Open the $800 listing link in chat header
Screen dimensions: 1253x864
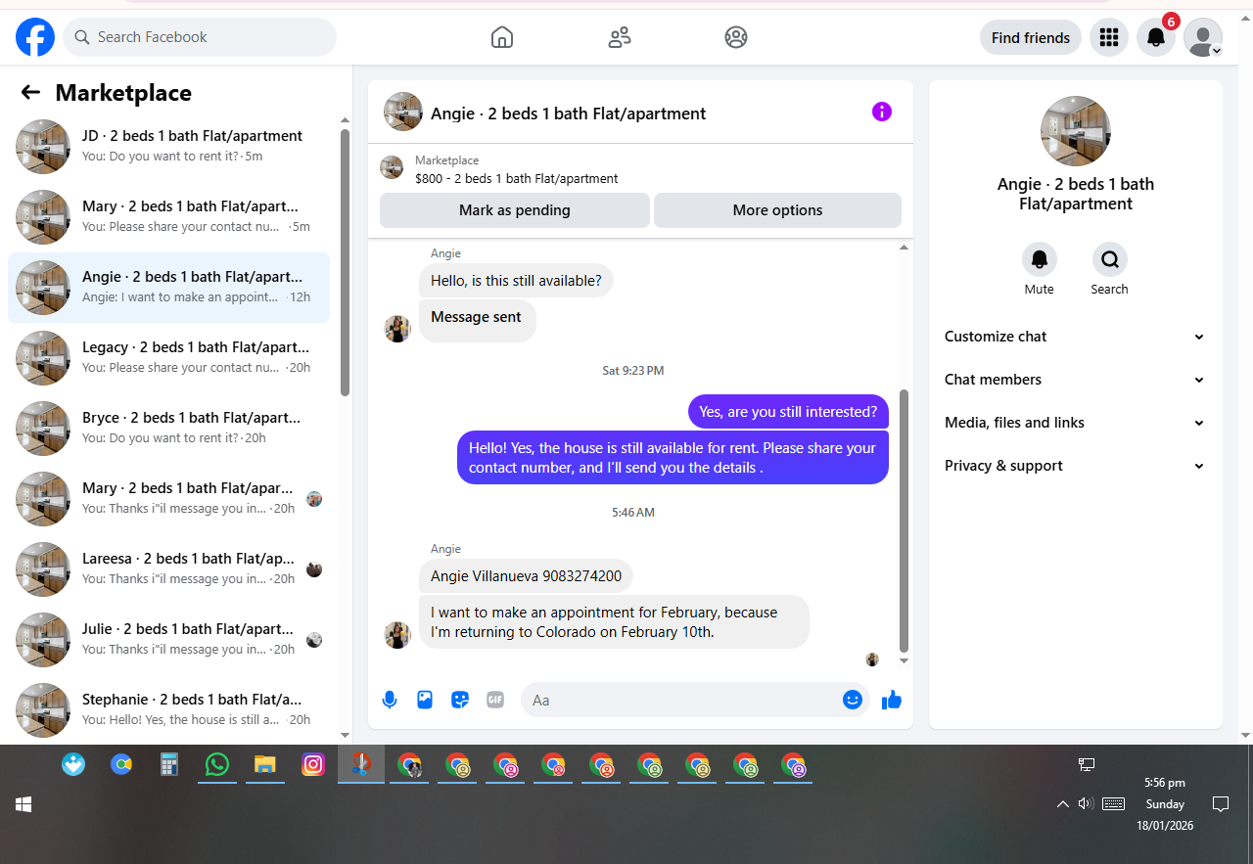point(516,179)
